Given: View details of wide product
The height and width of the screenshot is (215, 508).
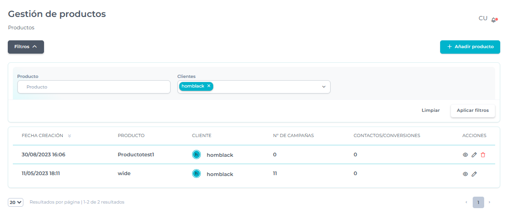Looking at the screenshot, I should 465,174.
